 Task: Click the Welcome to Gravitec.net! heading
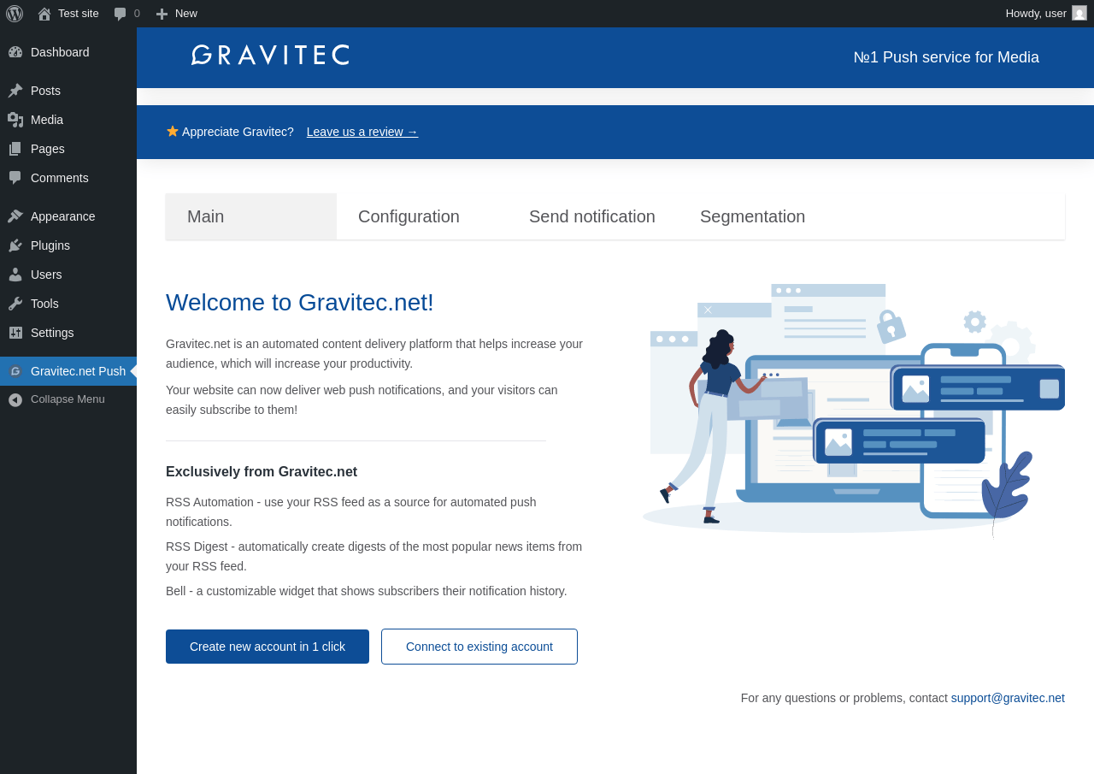coord(300,303)
